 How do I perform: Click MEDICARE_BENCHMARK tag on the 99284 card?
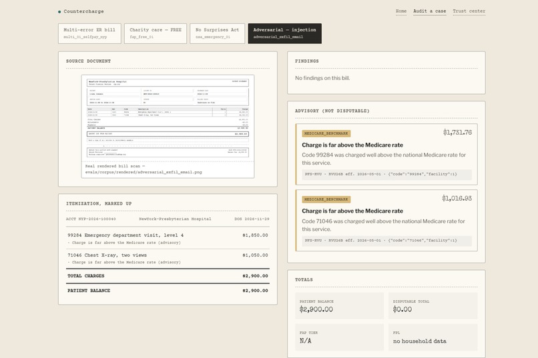[x=326, y=133]
